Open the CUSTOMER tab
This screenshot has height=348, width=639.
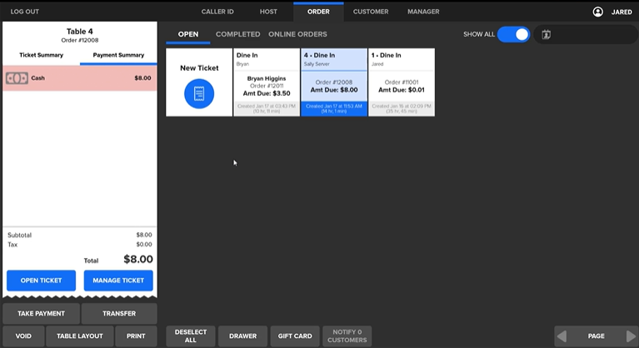coord(371,12)
